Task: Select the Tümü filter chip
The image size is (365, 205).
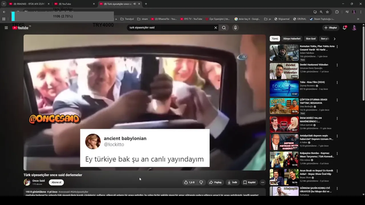Action: [x=275, y=39]
